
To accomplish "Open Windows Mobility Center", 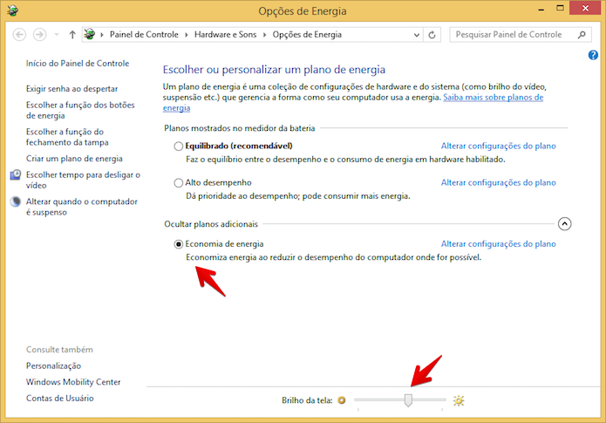I will 73,382.
